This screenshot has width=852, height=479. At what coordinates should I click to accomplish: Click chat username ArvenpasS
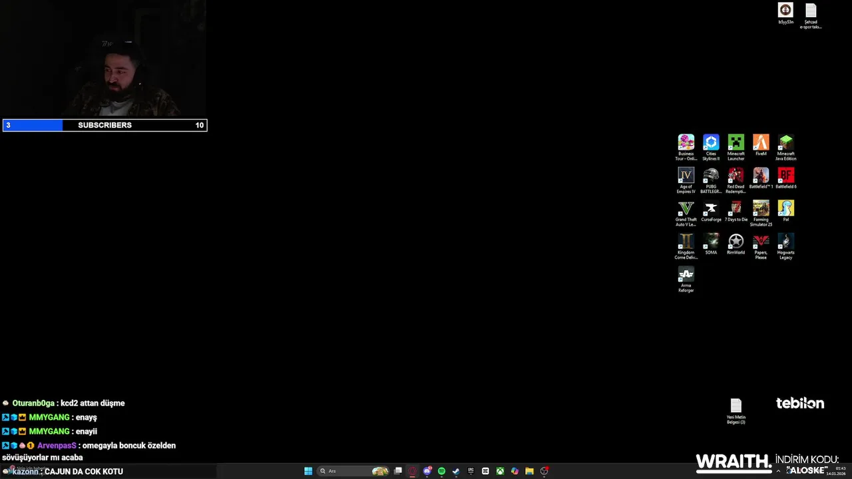point(57,445)
